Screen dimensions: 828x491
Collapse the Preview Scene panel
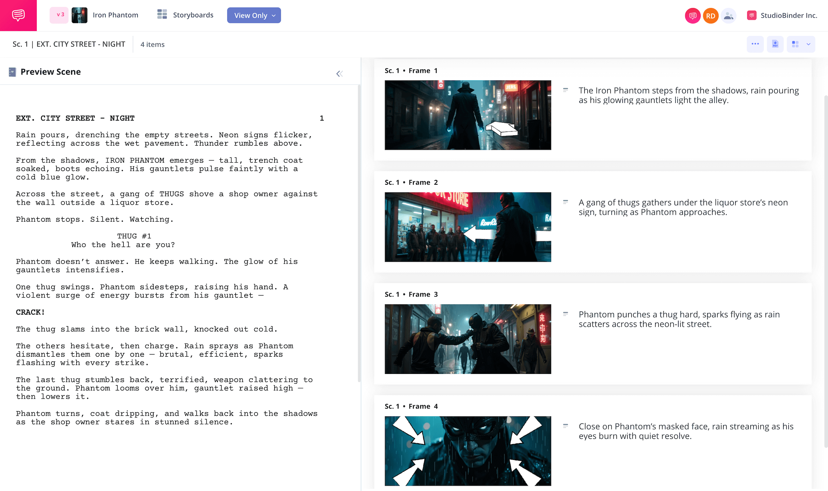pos(339,73)
